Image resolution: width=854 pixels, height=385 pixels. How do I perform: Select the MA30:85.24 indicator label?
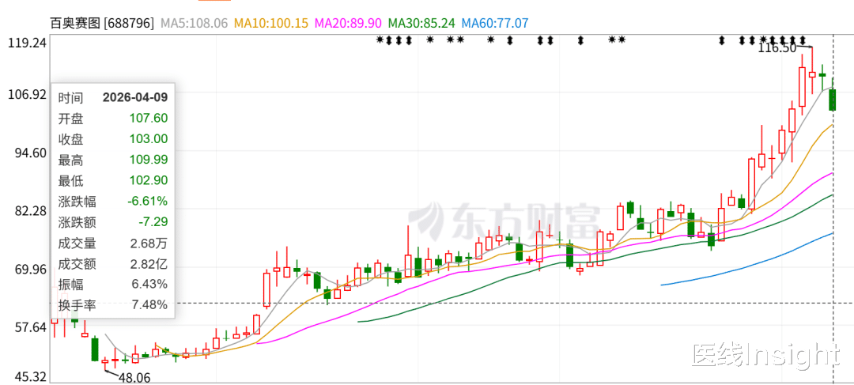click(421, 24)
